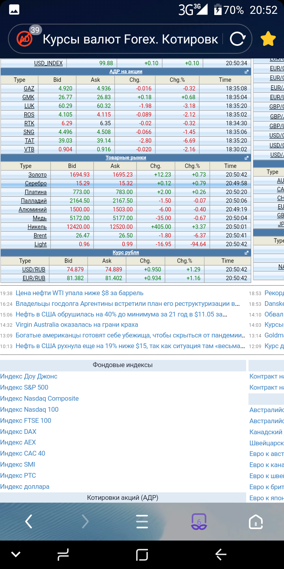This screenshot has width=284, height=569.
Task: Open the tabs switcher showing 6 tabs
Action: 199,522
